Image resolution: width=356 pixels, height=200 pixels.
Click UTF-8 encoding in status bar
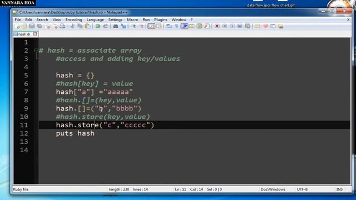(x=302, y=189)
